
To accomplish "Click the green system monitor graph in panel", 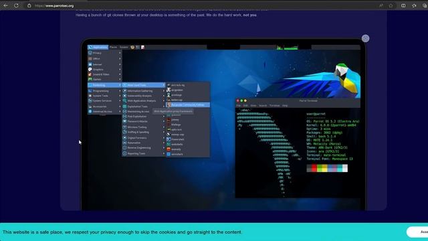I will pos(287,48).
